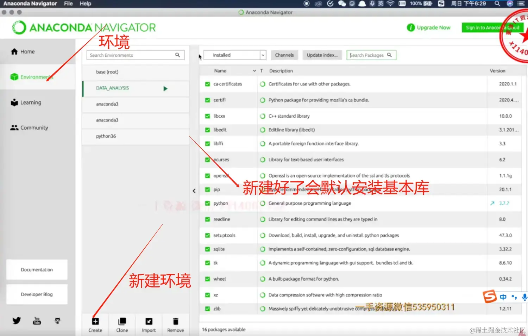Open WiFi menu in menu bar

(390, 4)
